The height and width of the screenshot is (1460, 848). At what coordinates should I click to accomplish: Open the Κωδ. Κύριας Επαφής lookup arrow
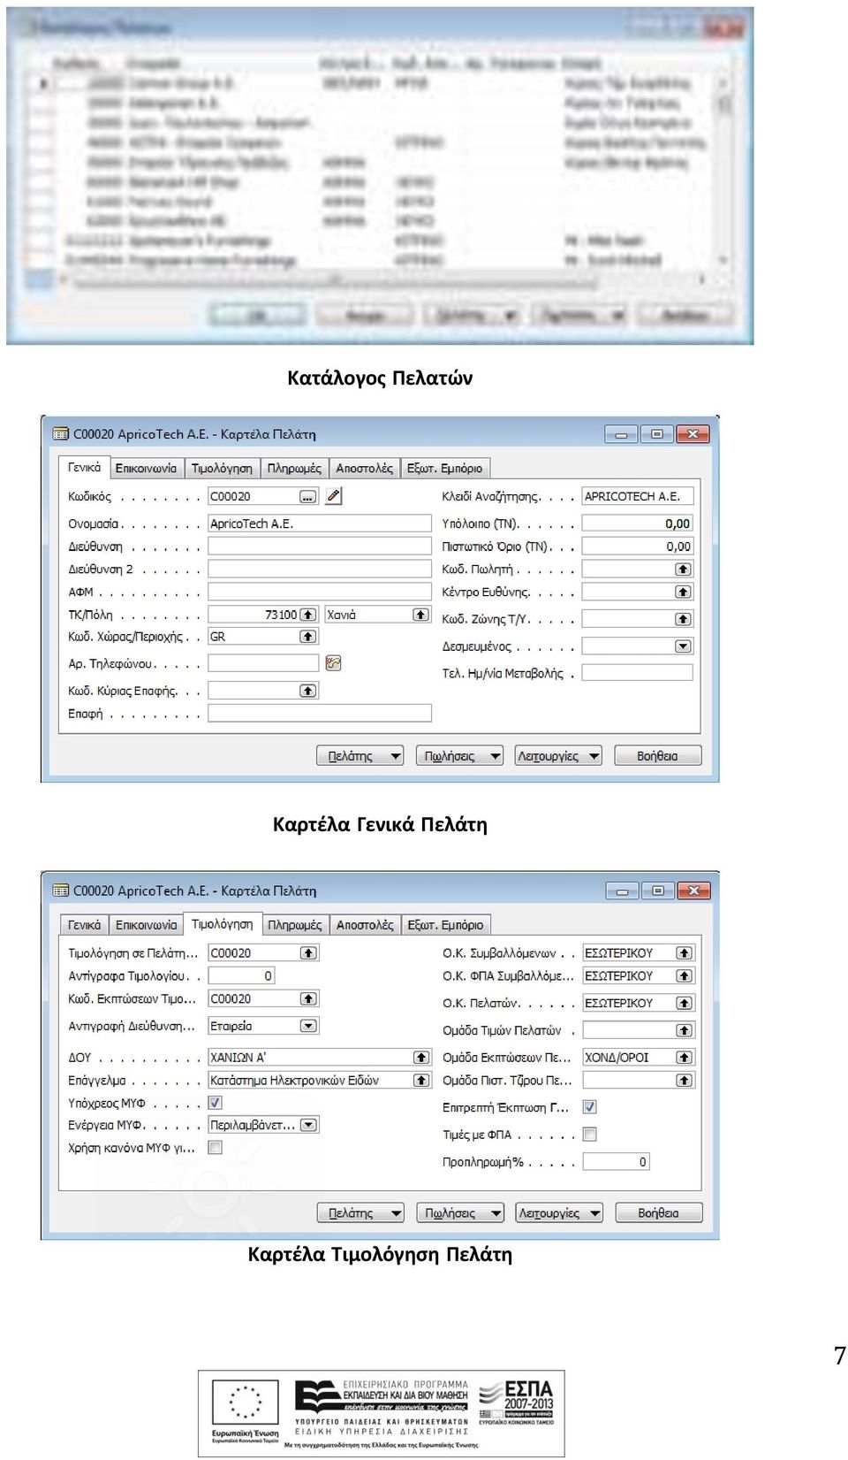point(307,691)
